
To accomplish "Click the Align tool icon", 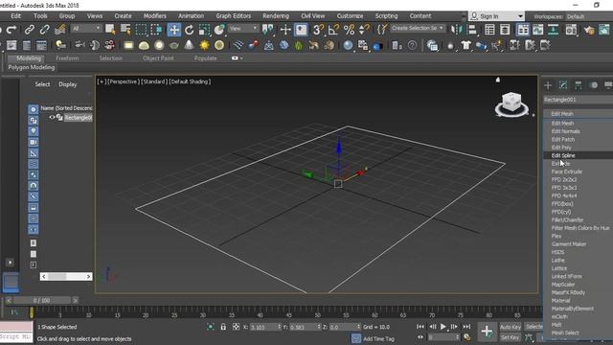I will click(472, 30).
